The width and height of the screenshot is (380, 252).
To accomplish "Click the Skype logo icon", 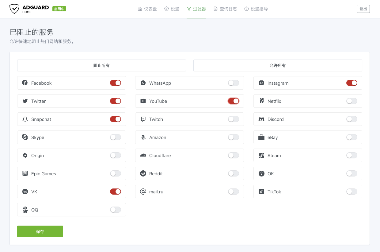I will coord(25,137).
